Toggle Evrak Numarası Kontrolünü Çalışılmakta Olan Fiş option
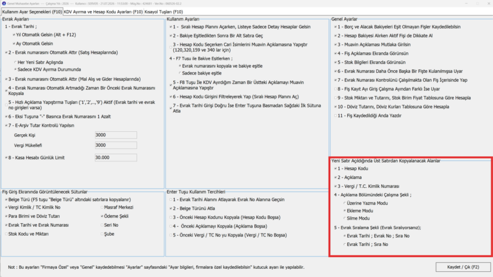The height and width of the screenshot is (277, 493). coord(336,80)
